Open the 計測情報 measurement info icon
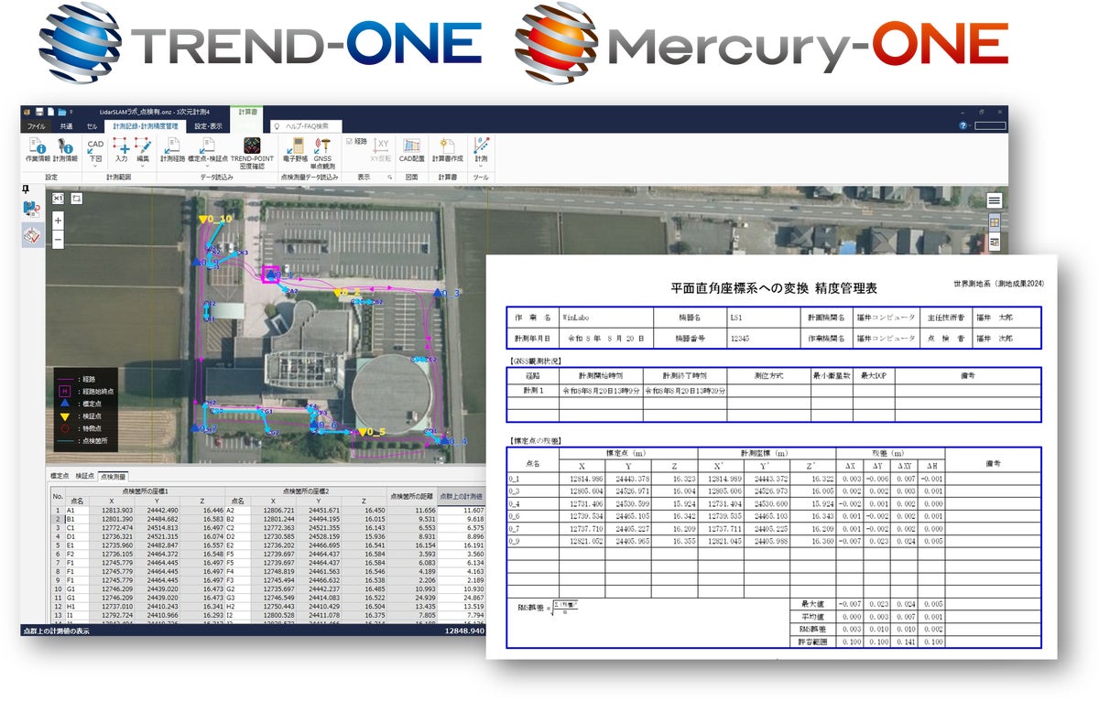The image size is (1099, 701). coord(65,151)
